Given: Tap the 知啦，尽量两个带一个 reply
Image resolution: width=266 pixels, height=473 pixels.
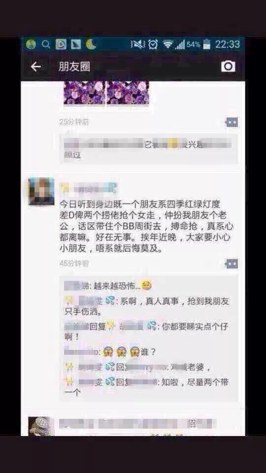Looking at the screenshot, I should pyautogui.click(x=146, y=387).
